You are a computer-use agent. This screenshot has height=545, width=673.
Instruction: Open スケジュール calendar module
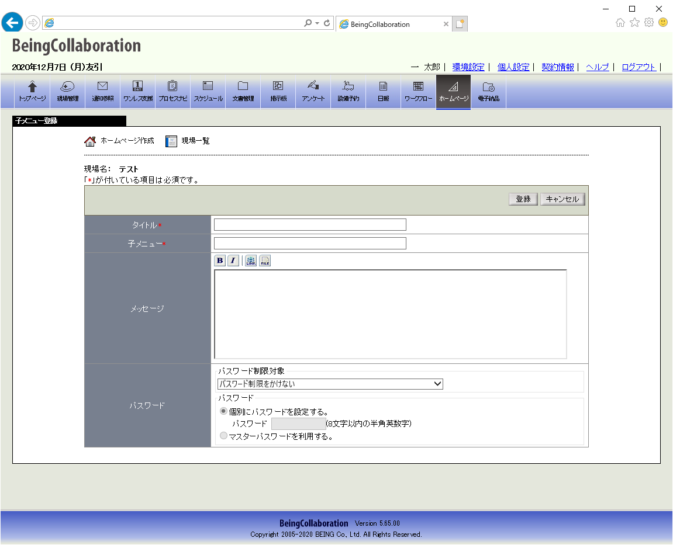coord(208,91)
